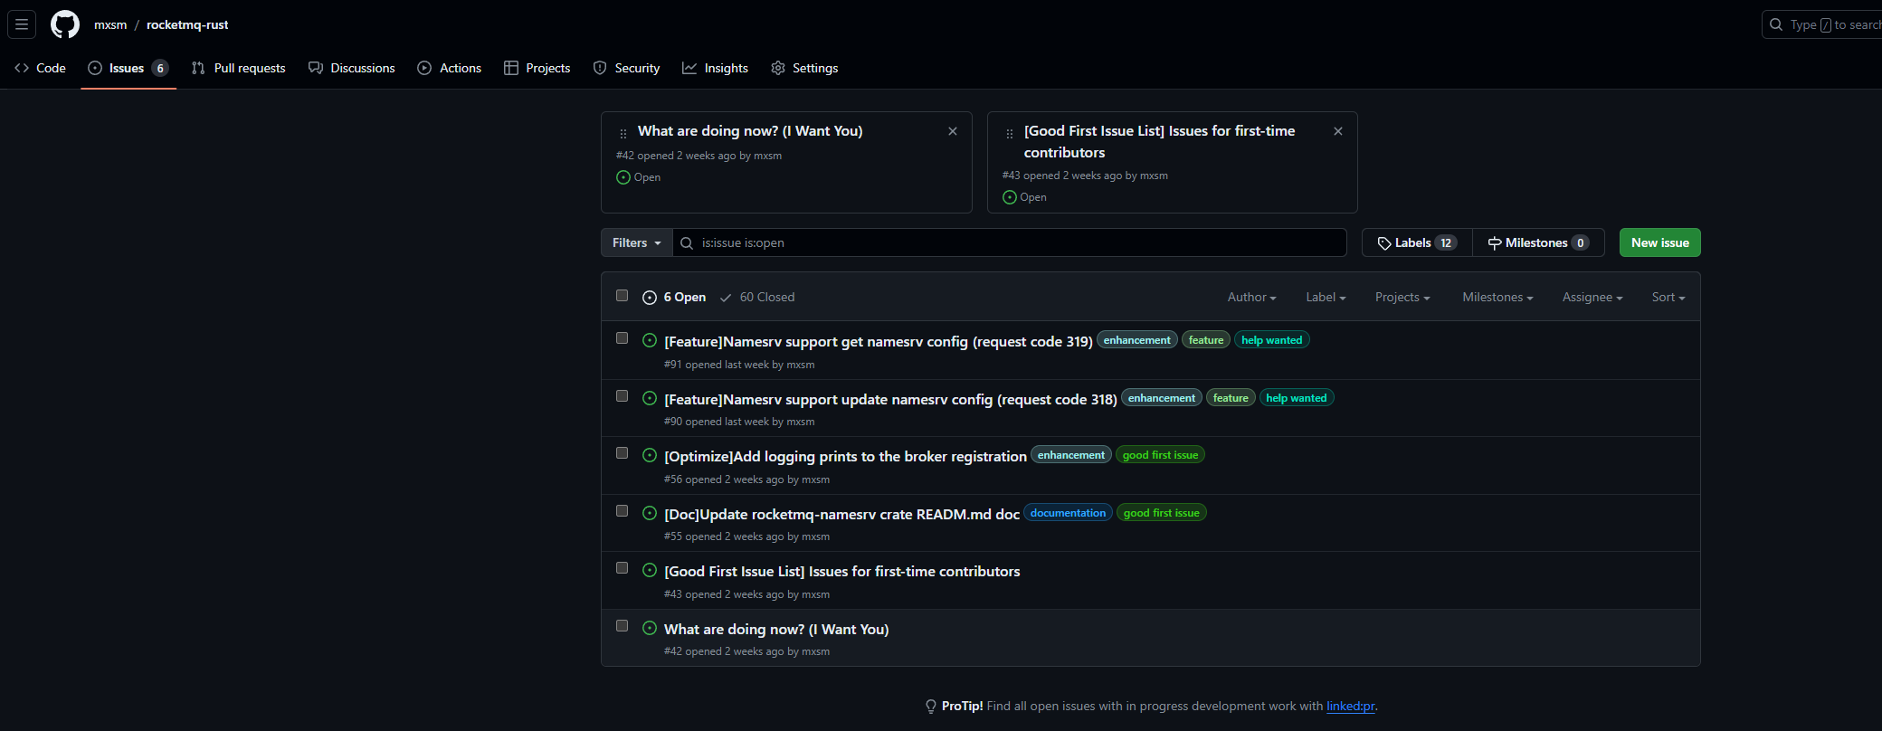Check the box for issue #42 in the list
The height and width of the screenshot is (731, 1882).
click(622, 626)
